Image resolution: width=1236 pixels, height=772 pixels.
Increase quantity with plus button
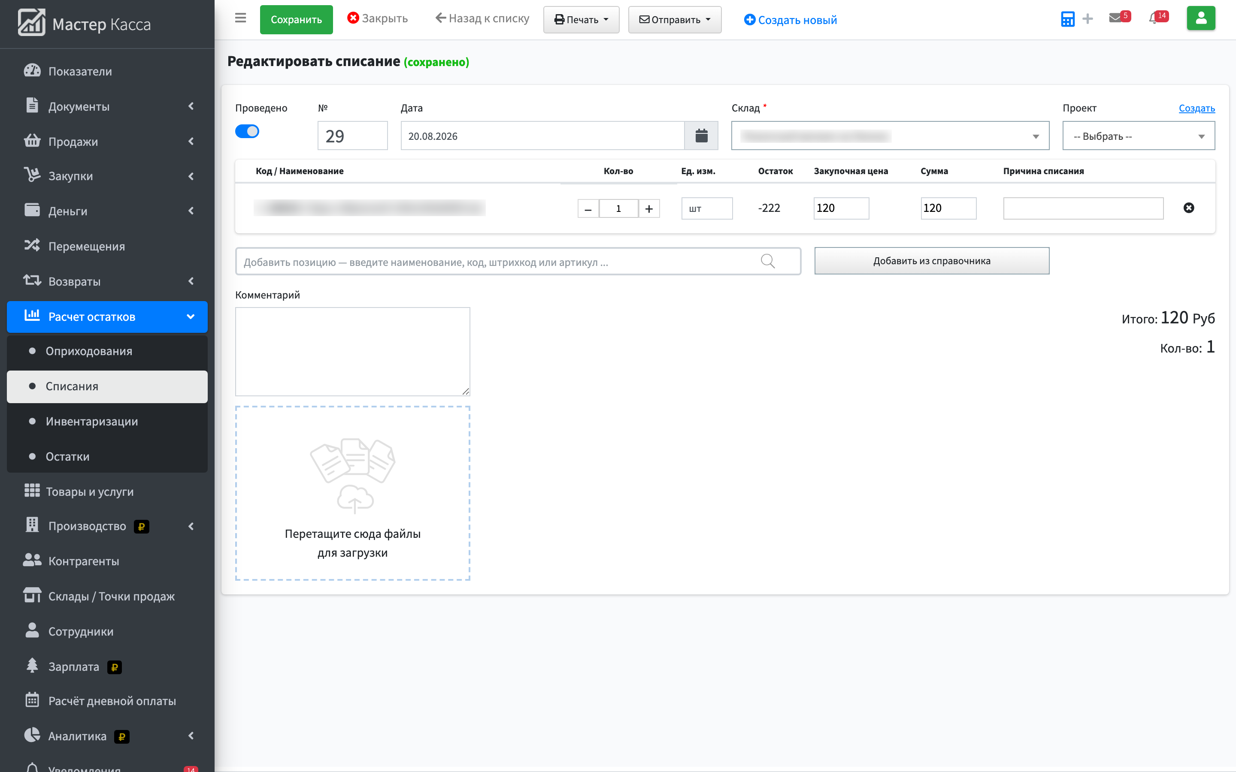tap(649, 209)
